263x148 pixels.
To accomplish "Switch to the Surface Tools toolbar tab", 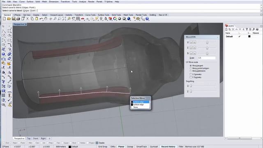I will [x=104, y=15].
